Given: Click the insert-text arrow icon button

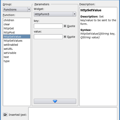Looking at the screenshot, I should 5,115.
